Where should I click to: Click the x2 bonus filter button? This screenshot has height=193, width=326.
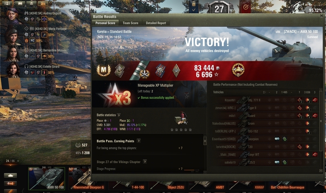[10, 184]
